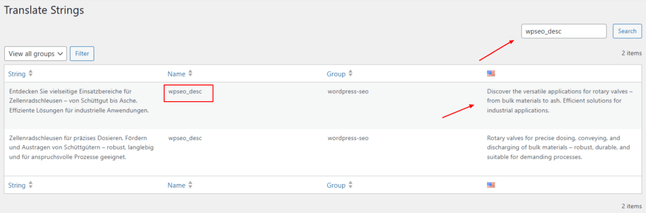Click the String column header link

click(17, 74)
